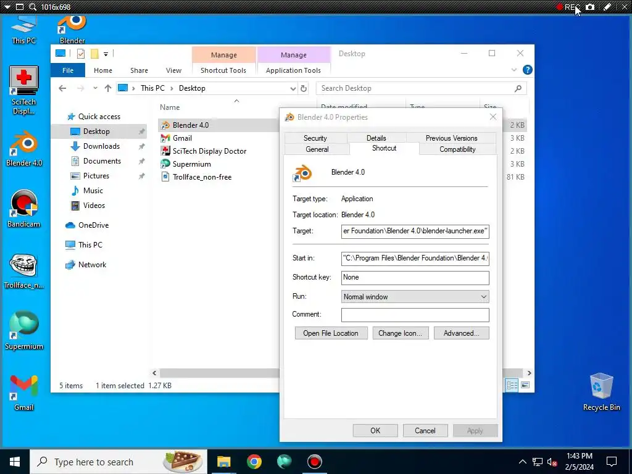Expand the Explorer ribbon chevron
632x474 pixels.
tap(514, 70)
